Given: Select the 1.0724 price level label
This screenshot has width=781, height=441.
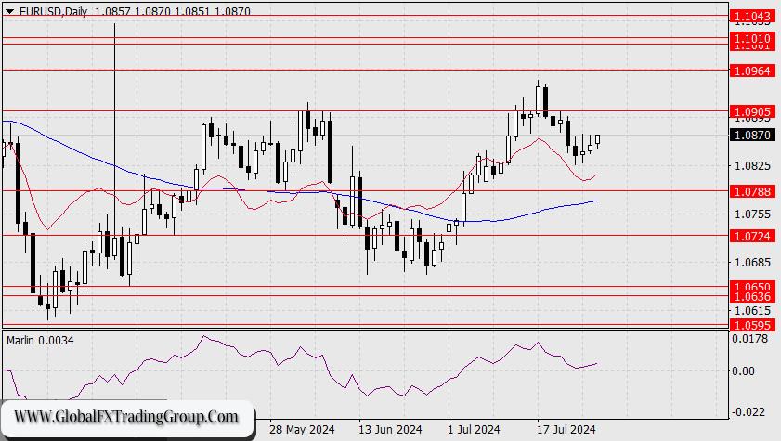Looking at the screenshot, I should (752, 236).
